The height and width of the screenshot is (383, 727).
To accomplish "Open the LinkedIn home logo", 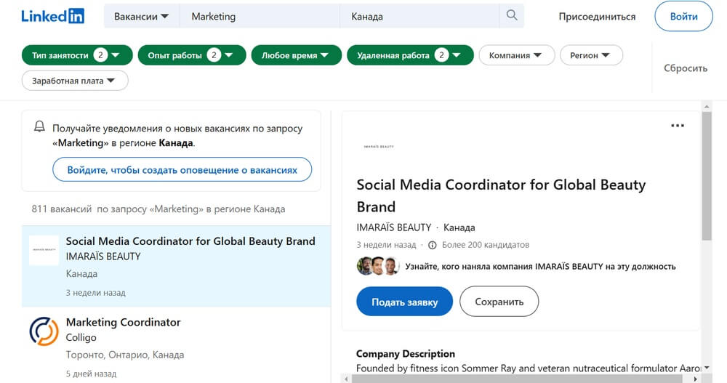I will 53,16.
